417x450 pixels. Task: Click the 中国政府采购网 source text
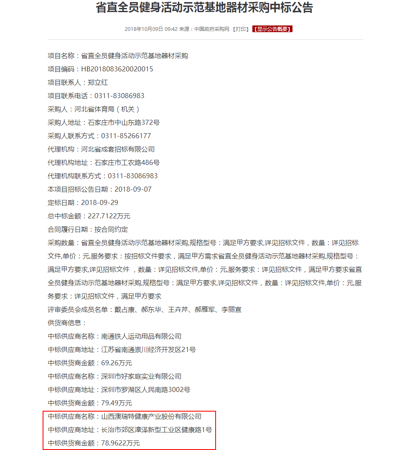[x=212, y=29]
